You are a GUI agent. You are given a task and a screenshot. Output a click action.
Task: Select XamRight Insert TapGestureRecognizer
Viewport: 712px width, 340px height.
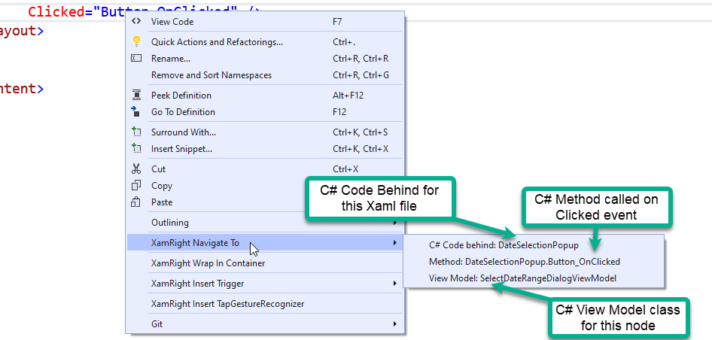[x=264, y=304]
